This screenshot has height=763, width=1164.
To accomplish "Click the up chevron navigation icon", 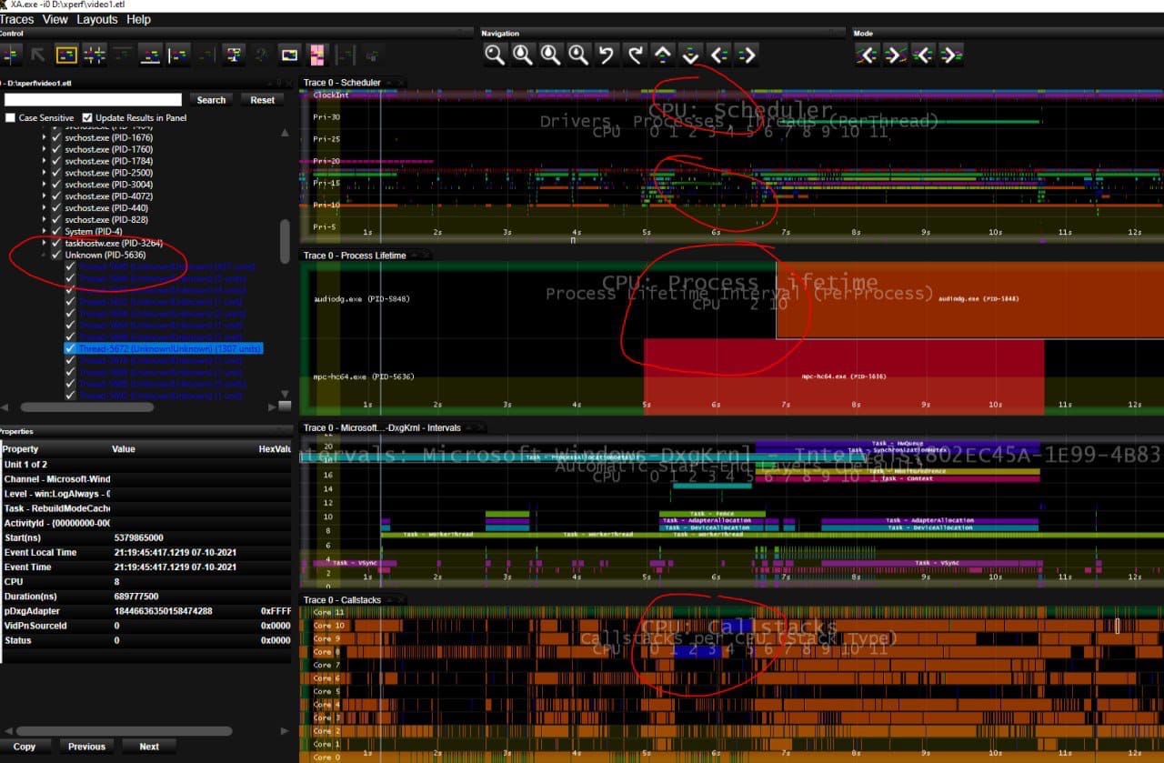I will click(662, 55).
